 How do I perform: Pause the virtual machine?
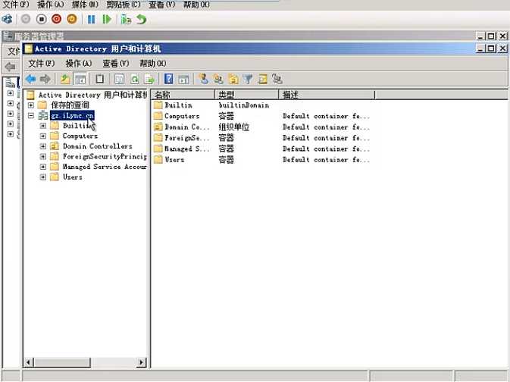(92, 19)
